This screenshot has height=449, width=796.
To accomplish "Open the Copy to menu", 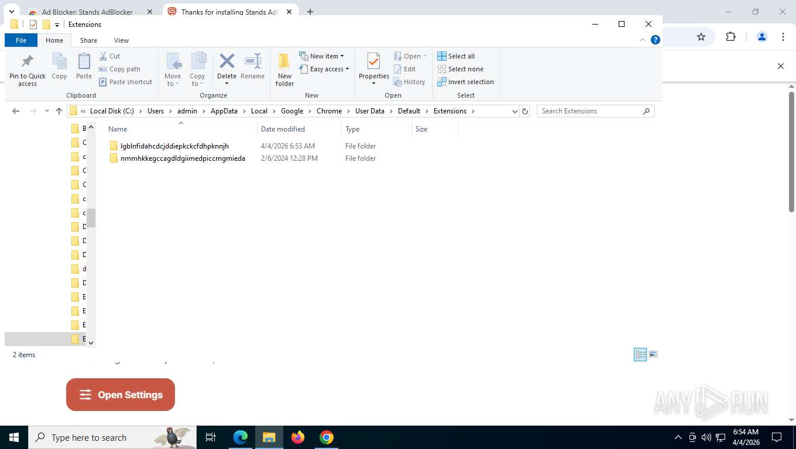I will (198, 70).
